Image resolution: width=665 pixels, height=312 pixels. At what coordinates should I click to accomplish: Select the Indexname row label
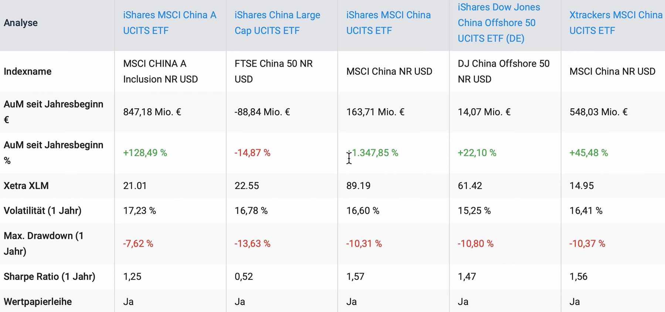click(x=28, y=71)
